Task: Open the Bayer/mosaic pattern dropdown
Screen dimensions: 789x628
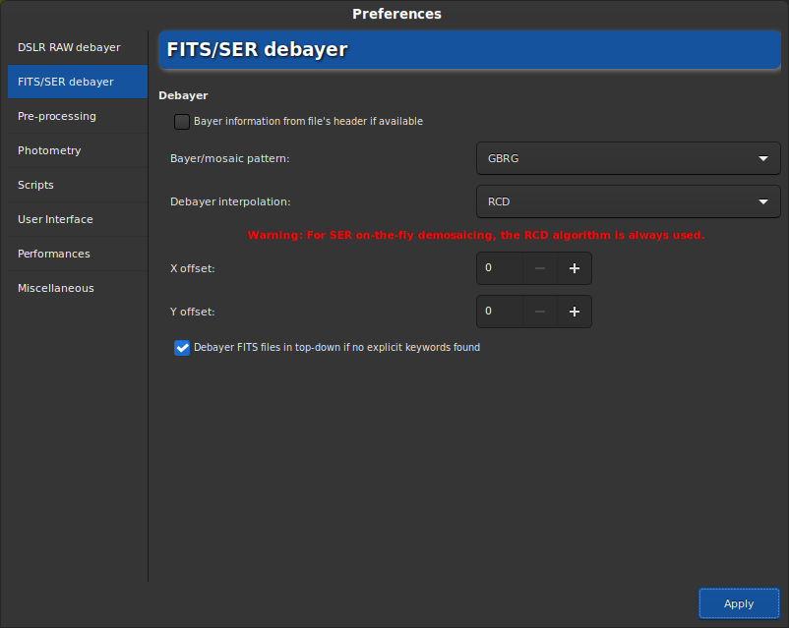Action: click(x=628, y=158)
